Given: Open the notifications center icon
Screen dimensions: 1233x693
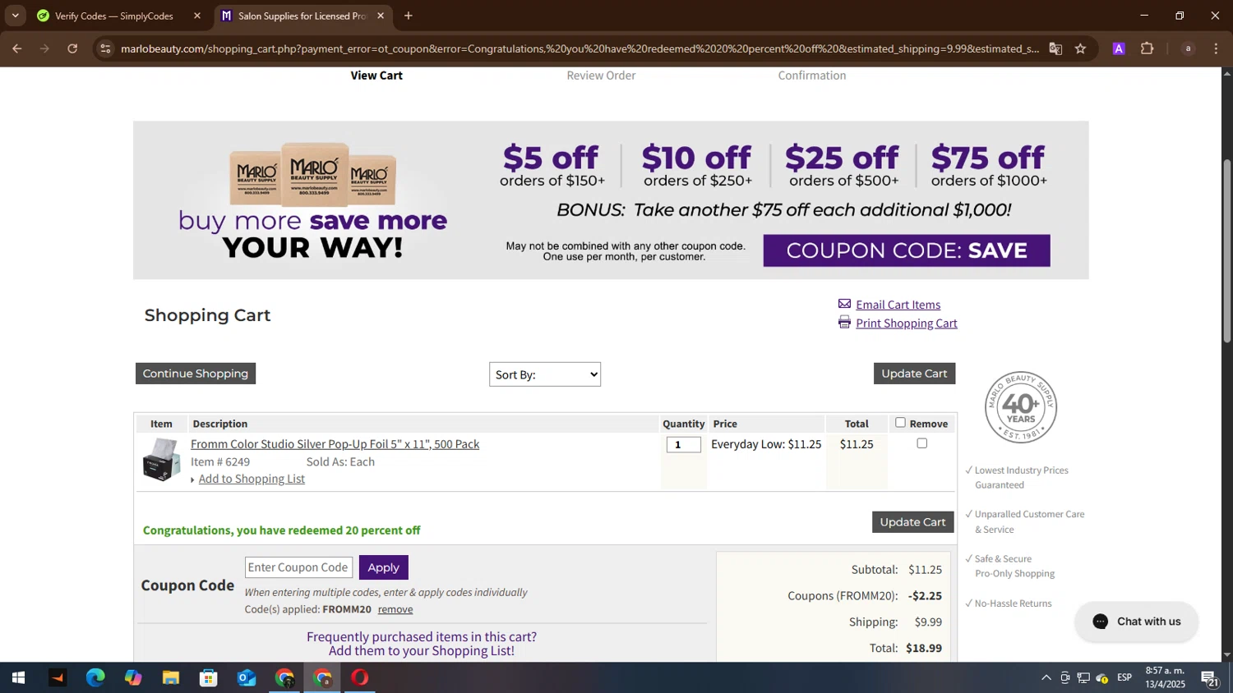Looking at the screenshot, I should [x=1210, y=678].
